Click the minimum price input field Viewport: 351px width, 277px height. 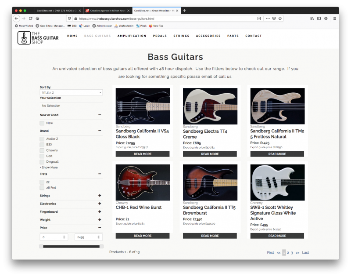[54, 237]
